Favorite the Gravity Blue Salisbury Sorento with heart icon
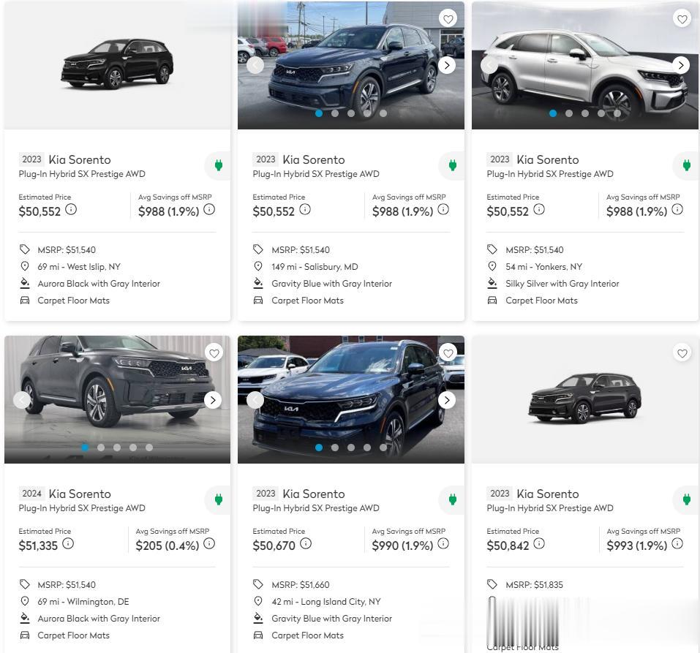This screenshot has height=653, width=700. point(448,19)
